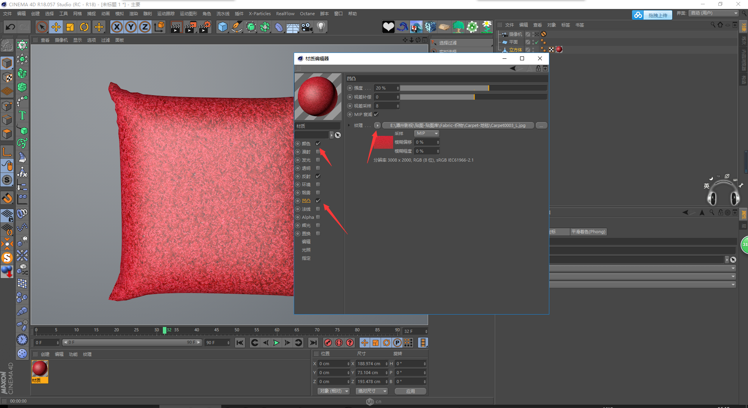Open the 采样 MIP sampling dropdown
This screenshot has width=748, height=408.
click(427, 134)
